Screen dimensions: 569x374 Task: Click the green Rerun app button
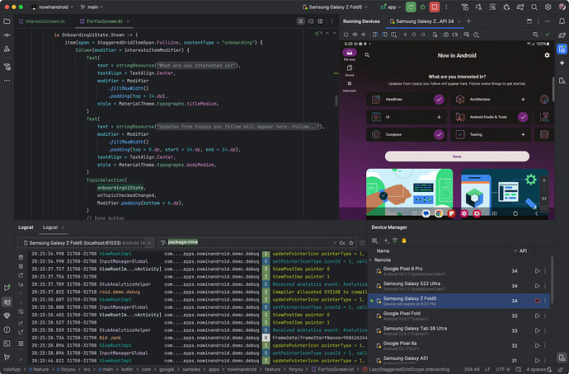(411, 7)
